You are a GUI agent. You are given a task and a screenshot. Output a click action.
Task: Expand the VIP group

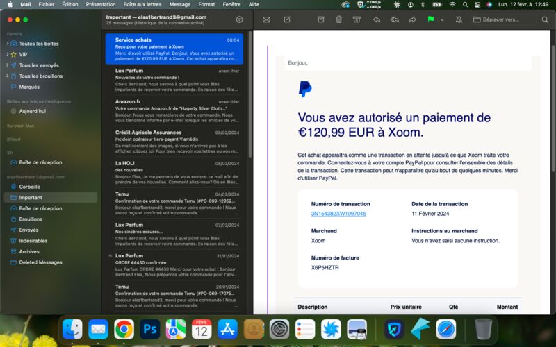pyautogui.click(x=8, y=55)
